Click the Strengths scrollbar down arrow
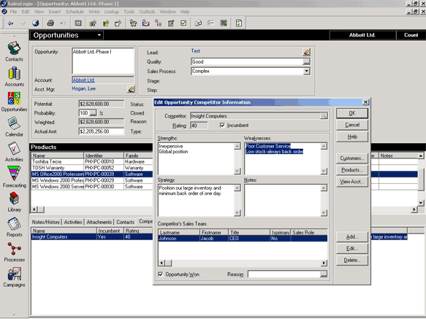 click(237, 171)
